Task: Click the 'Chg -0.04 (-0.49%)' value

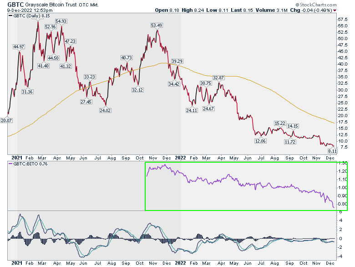Action: (311, 10)
